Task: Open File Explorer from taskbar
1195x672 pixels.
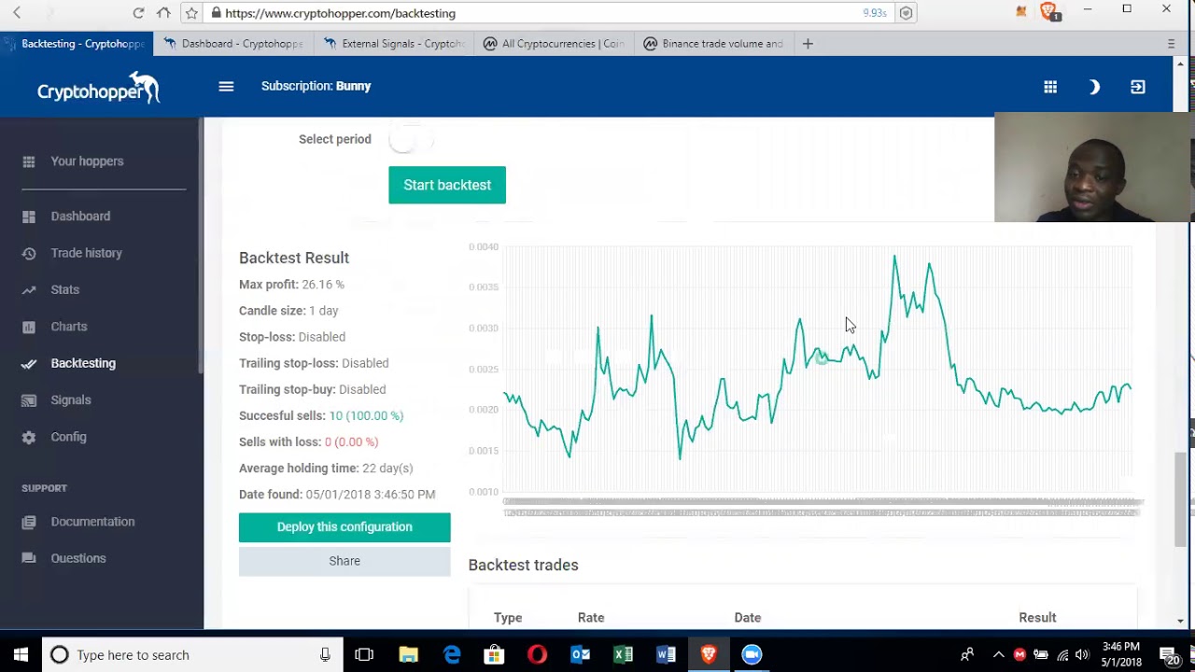Action: (x=408, y=655)
